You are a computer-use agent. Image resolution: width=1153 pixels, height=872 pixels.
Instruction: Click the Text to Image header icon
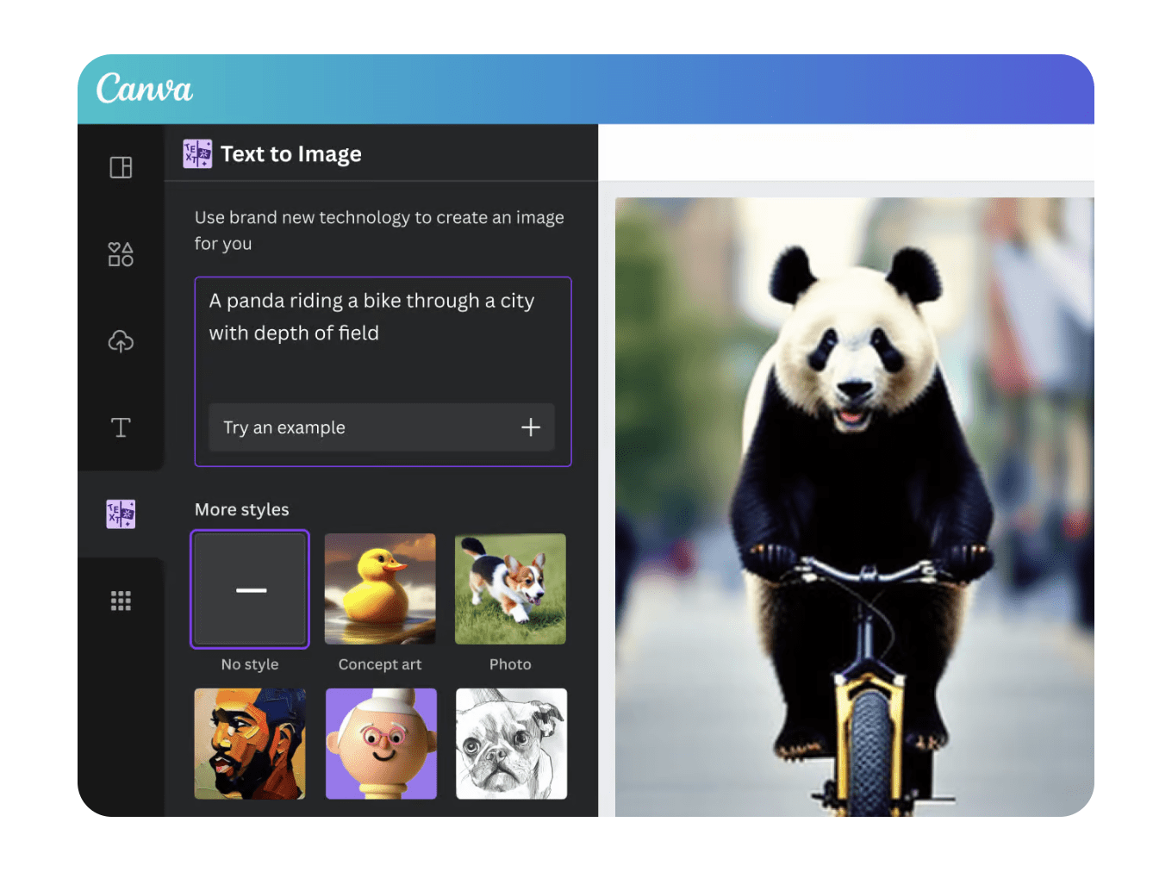pyautogui.click(x=197, y=154)
